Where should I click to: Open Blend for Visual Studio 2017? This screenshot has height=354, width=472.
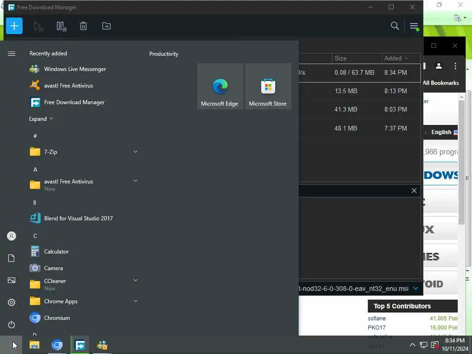coord(84,218)
